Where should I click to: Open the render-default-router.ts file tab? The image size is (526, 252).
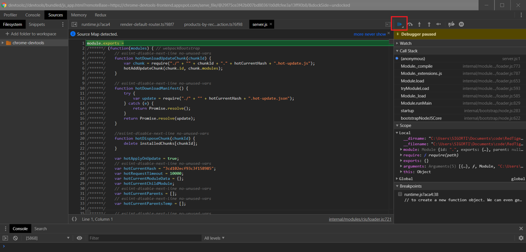tap(147, 25)
